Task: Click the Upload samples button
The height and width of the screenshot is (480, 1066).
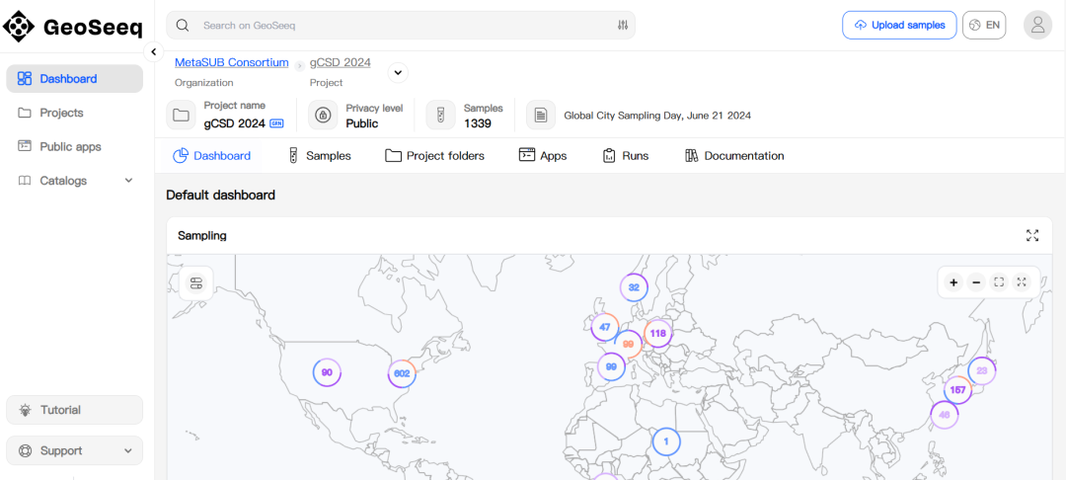Action: (899, 26)
